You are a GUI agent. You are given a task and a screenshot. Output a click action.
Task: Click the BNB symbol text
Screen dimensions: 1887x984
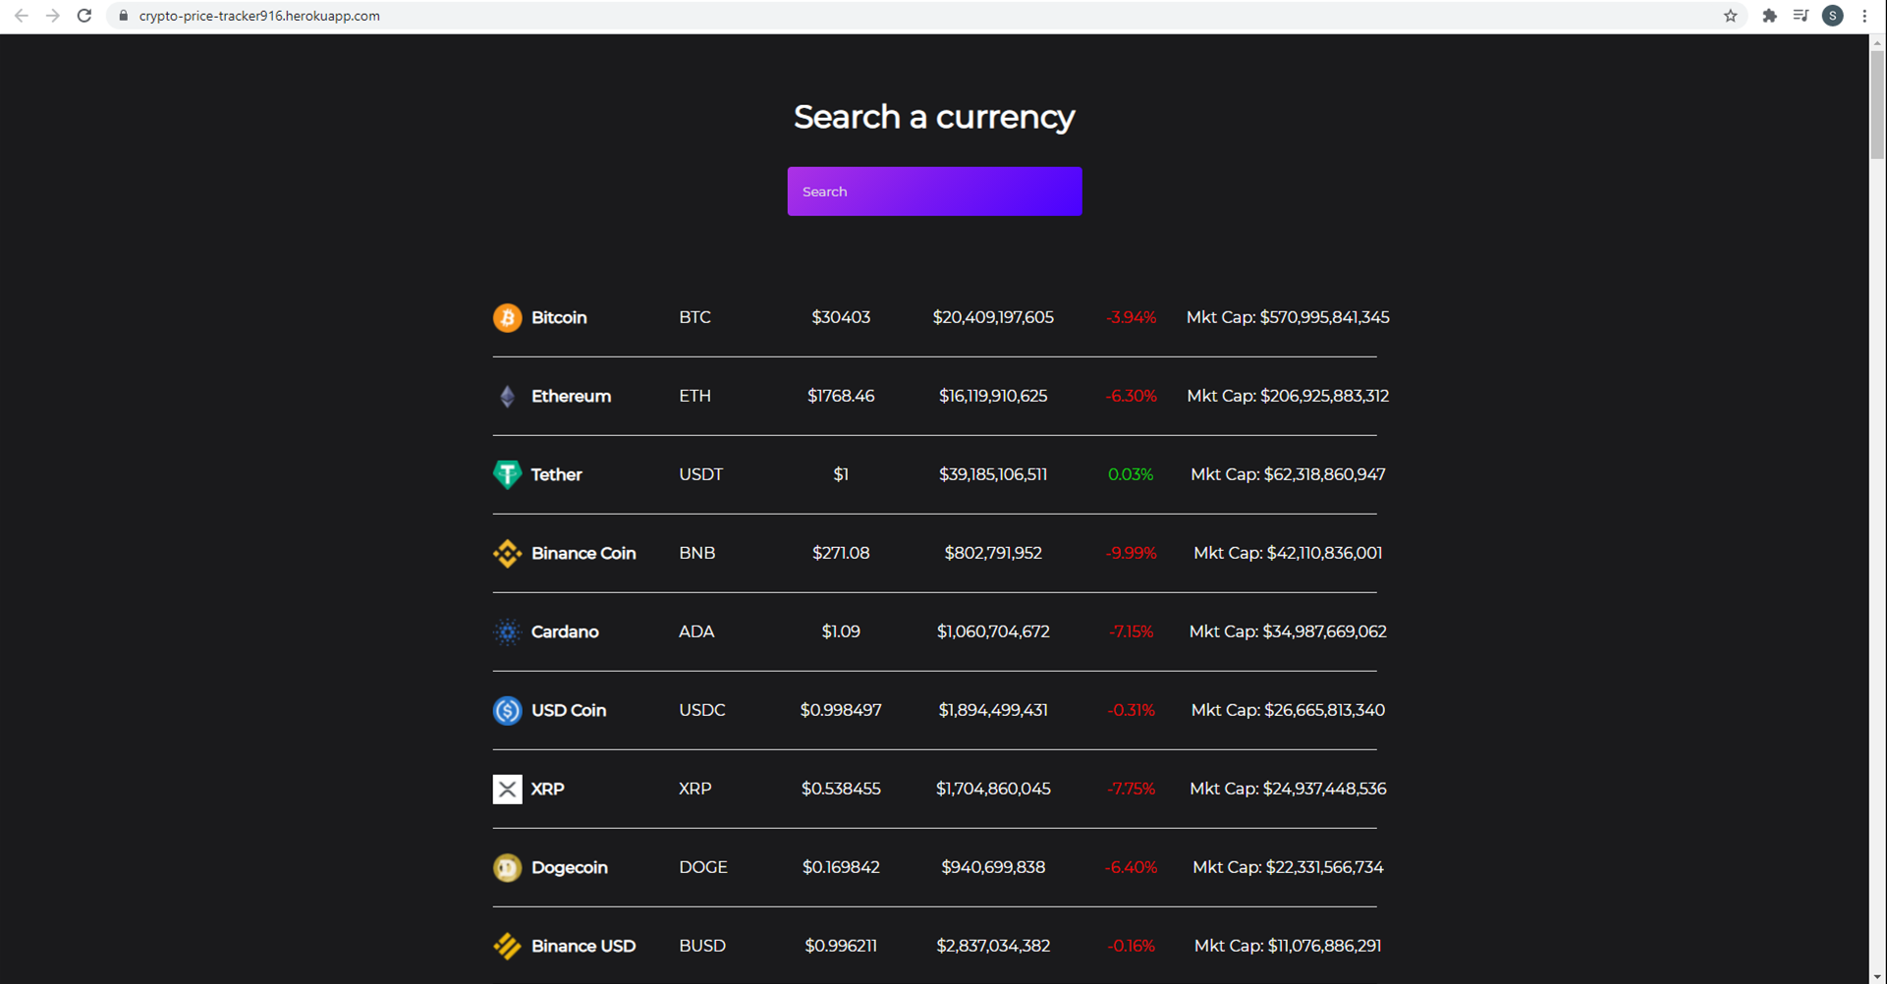point(696,553)
